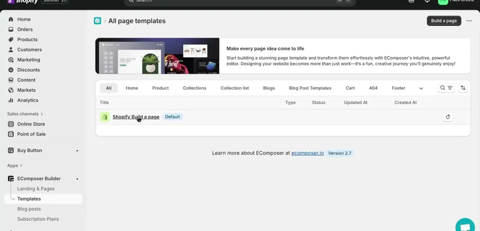Screen dimensions: 480x231
Task: Click the Version 2.7 badge
Action: click(340, 153)
